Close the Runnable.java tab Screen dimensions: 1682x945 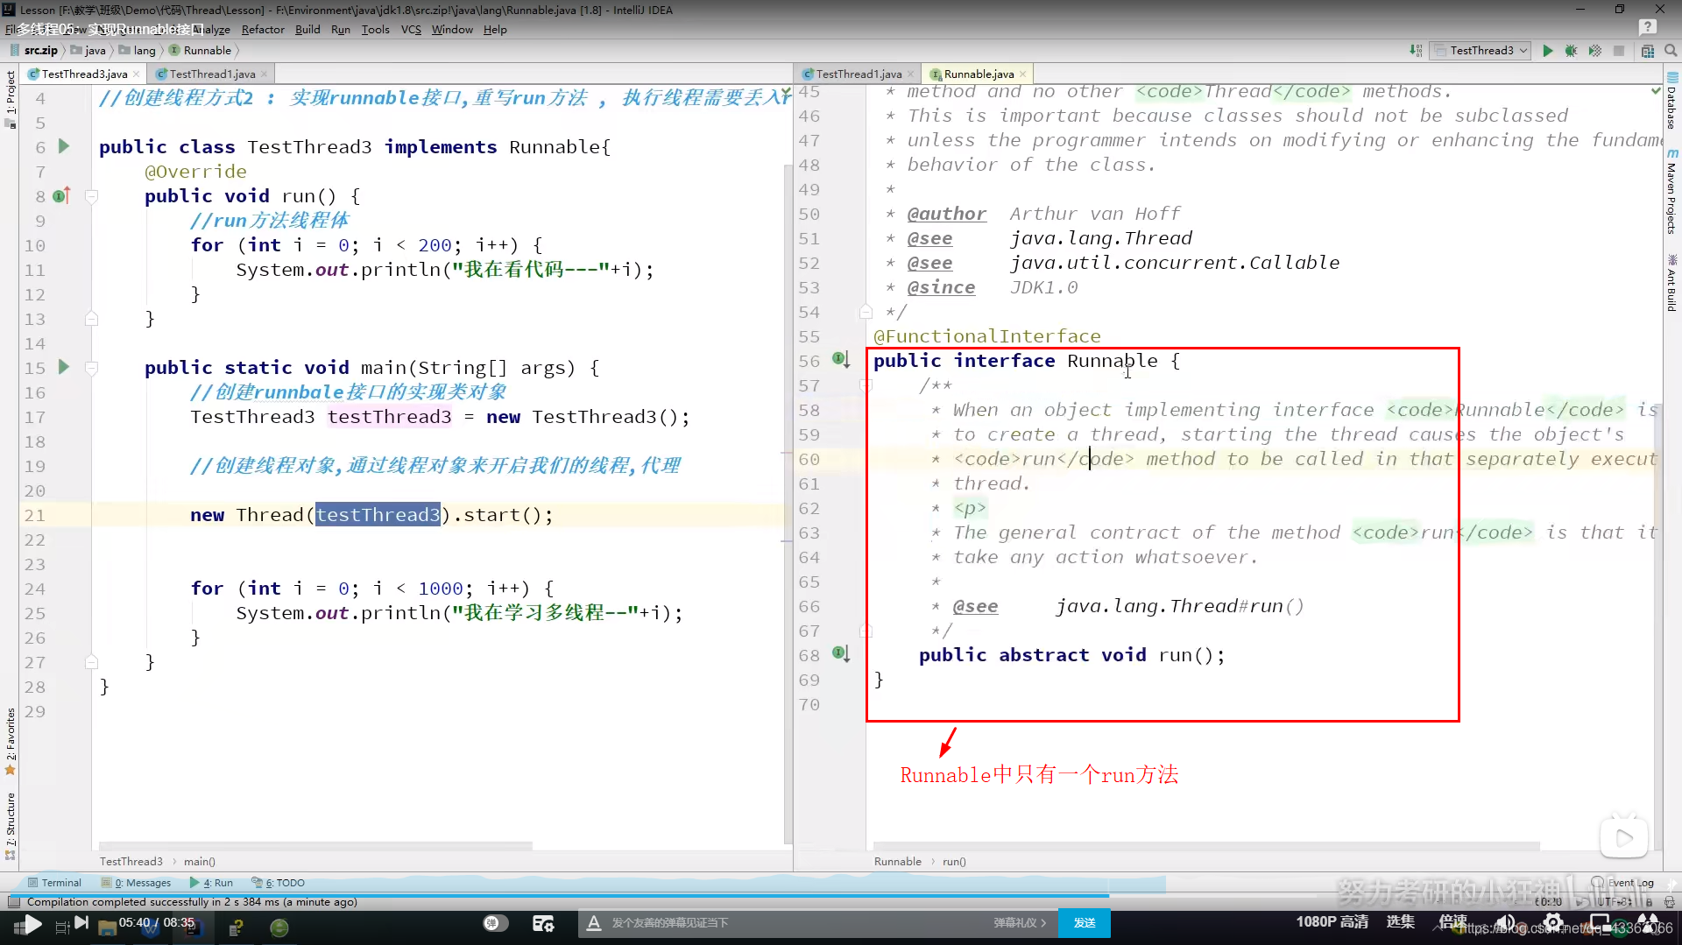pos(1022,74)
